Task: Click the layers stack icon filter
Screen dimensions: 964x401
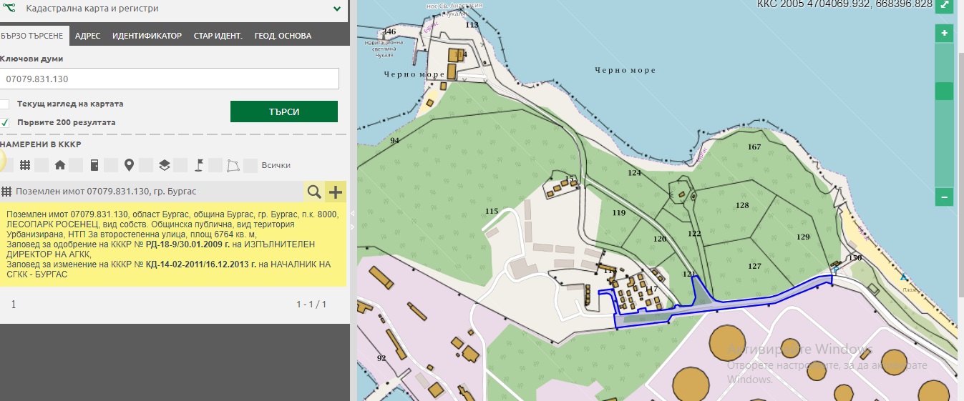Action: pos(164,165)
